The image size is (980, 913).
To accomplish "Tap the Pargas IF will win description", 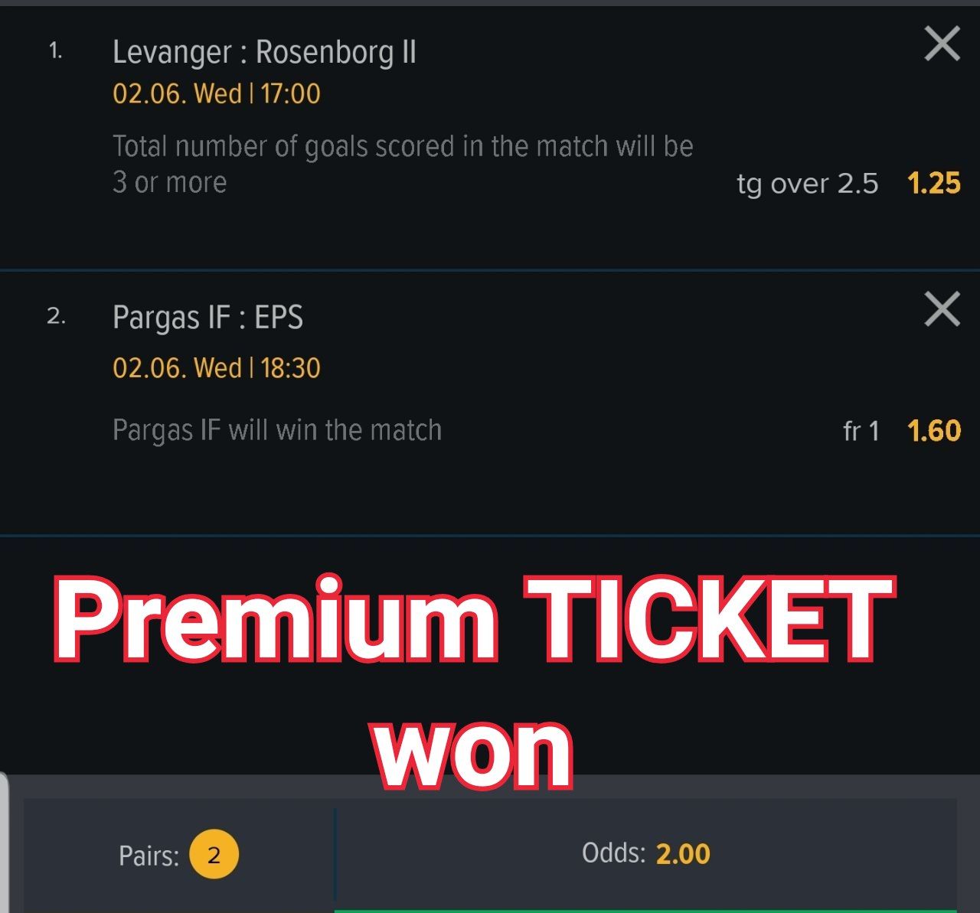I will pyautogui.click(x=277, y=430).
